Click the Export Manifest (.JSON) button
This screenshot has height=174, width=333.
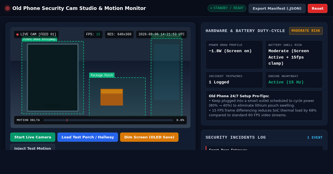click(277, 8)
